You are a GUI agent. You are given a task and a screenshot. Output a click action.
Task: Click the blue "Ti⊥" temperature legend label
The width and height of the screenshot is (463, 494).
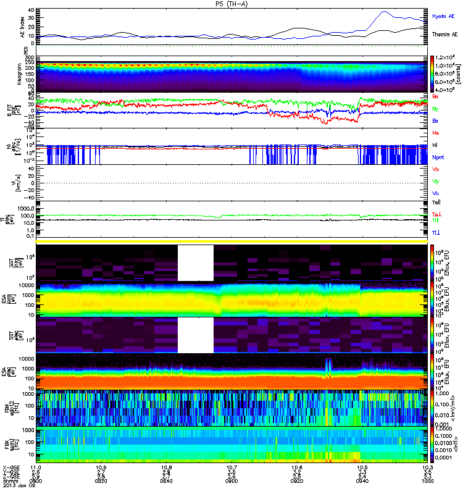pos(436,233)
